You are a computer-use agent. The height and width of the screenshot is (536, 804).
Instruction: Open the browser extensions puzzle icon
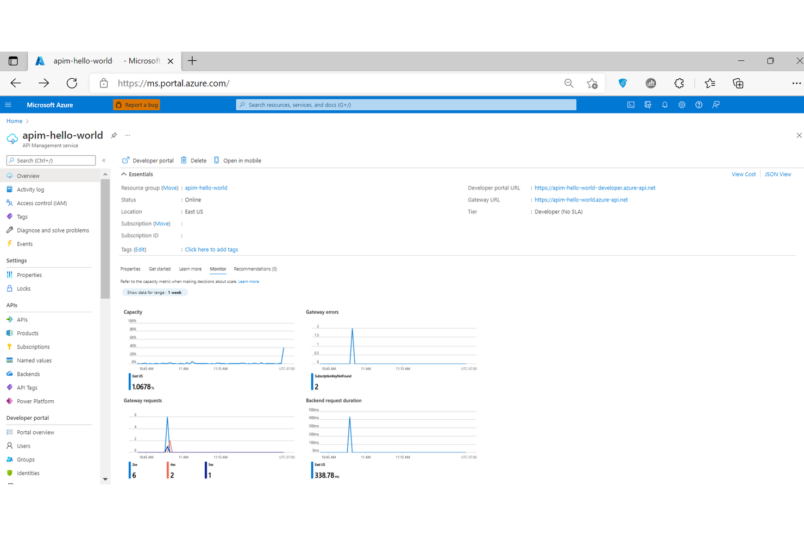click(x=679, y=83)
